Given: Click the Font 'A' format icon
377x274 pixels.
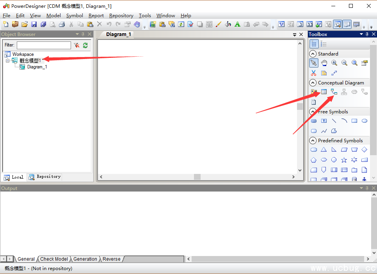Looking at the screenshot, I should (237, 24).
